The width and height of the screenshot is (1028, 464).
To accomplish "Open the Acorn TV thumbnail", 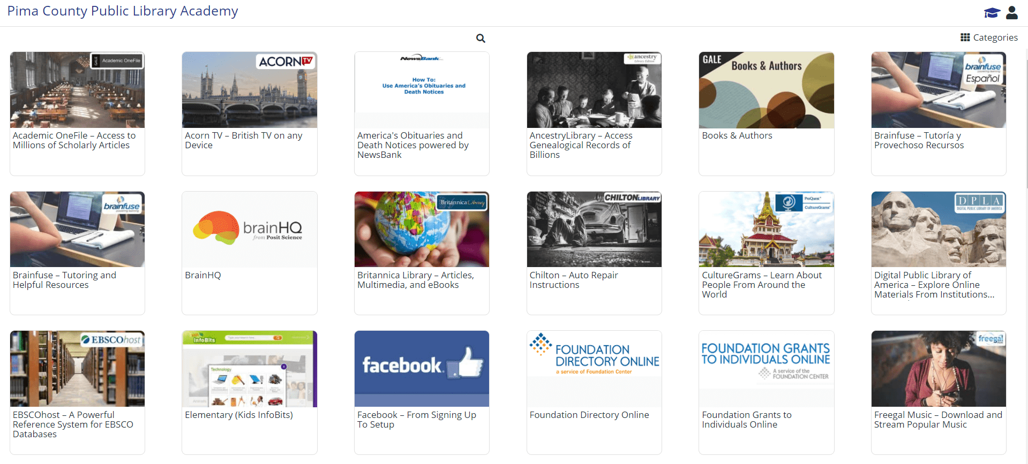I will tap(250, 90).
